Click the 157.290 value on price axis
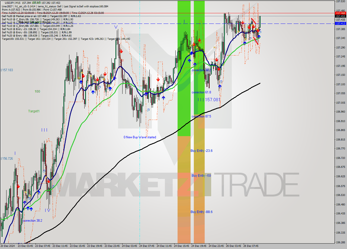 (x=340, y=48)
